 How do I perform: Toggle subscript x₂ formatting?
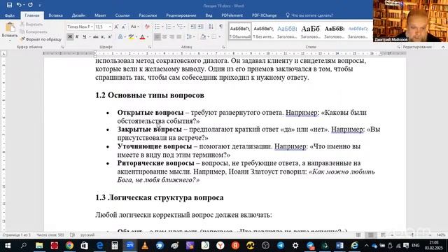click(x=103, y=37)
